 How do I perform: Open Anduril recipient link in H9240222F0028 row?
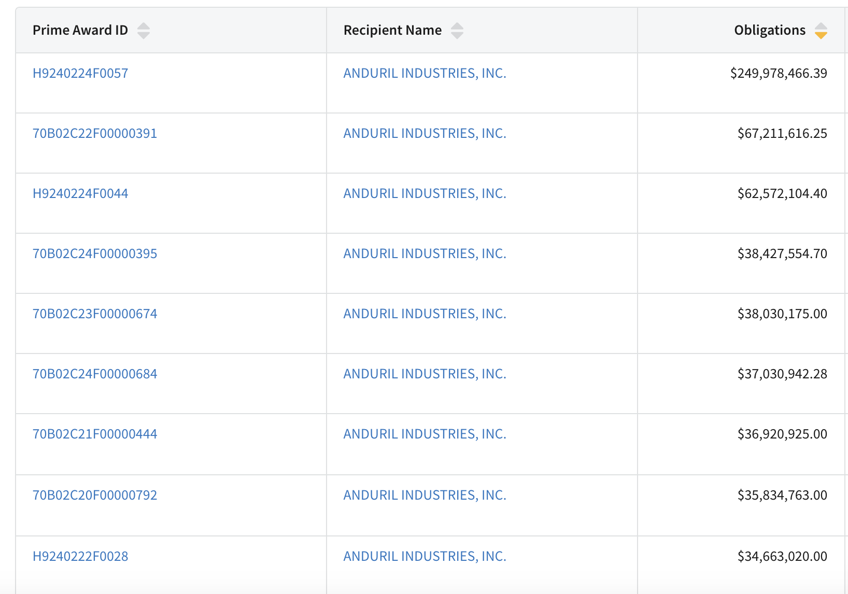tap(425, 556)
